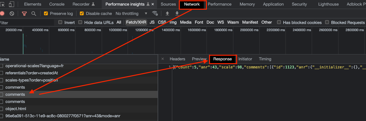
Task: Open the No throttling dropdown
Action: point(131,13)
